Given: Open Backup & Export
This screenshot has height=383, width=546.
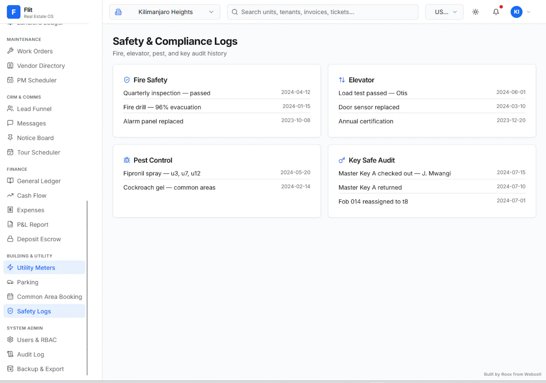Looking at the screenshot, I should click(44, 369).
